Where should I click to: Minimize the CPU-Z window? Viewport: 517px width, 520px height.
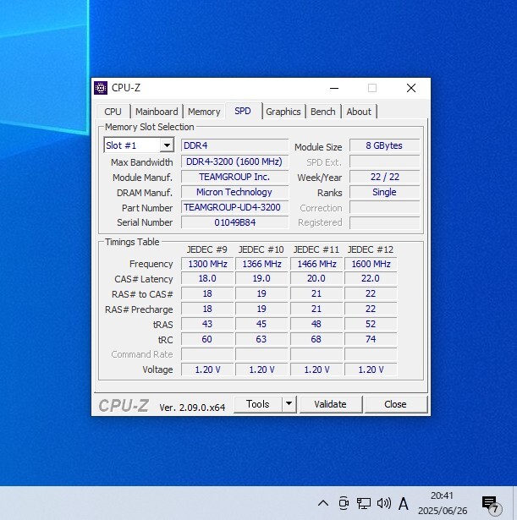(x=334, y=88)
